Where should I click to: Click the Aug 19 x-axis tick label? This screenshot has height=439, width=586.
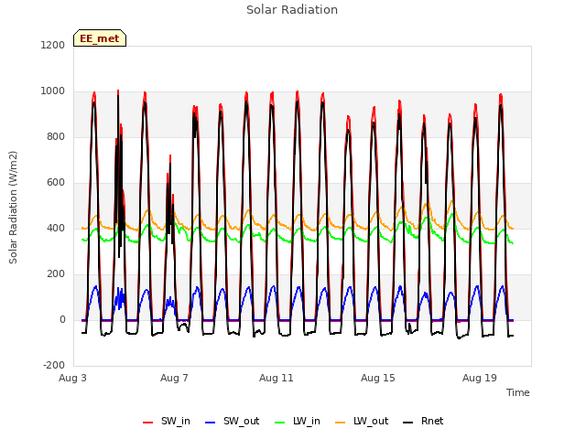480,378
